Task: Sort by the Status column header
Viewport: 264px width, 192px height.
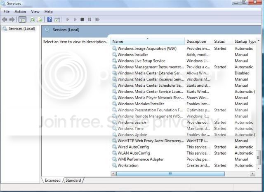Action: pos(223,41)
